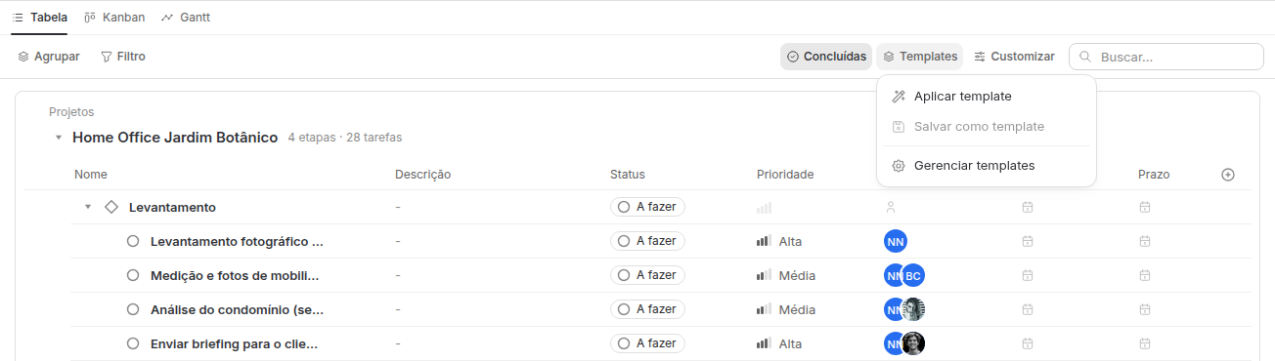Click the Descrição column header
The image size is (1275, 361).
(x=422, y=175)
